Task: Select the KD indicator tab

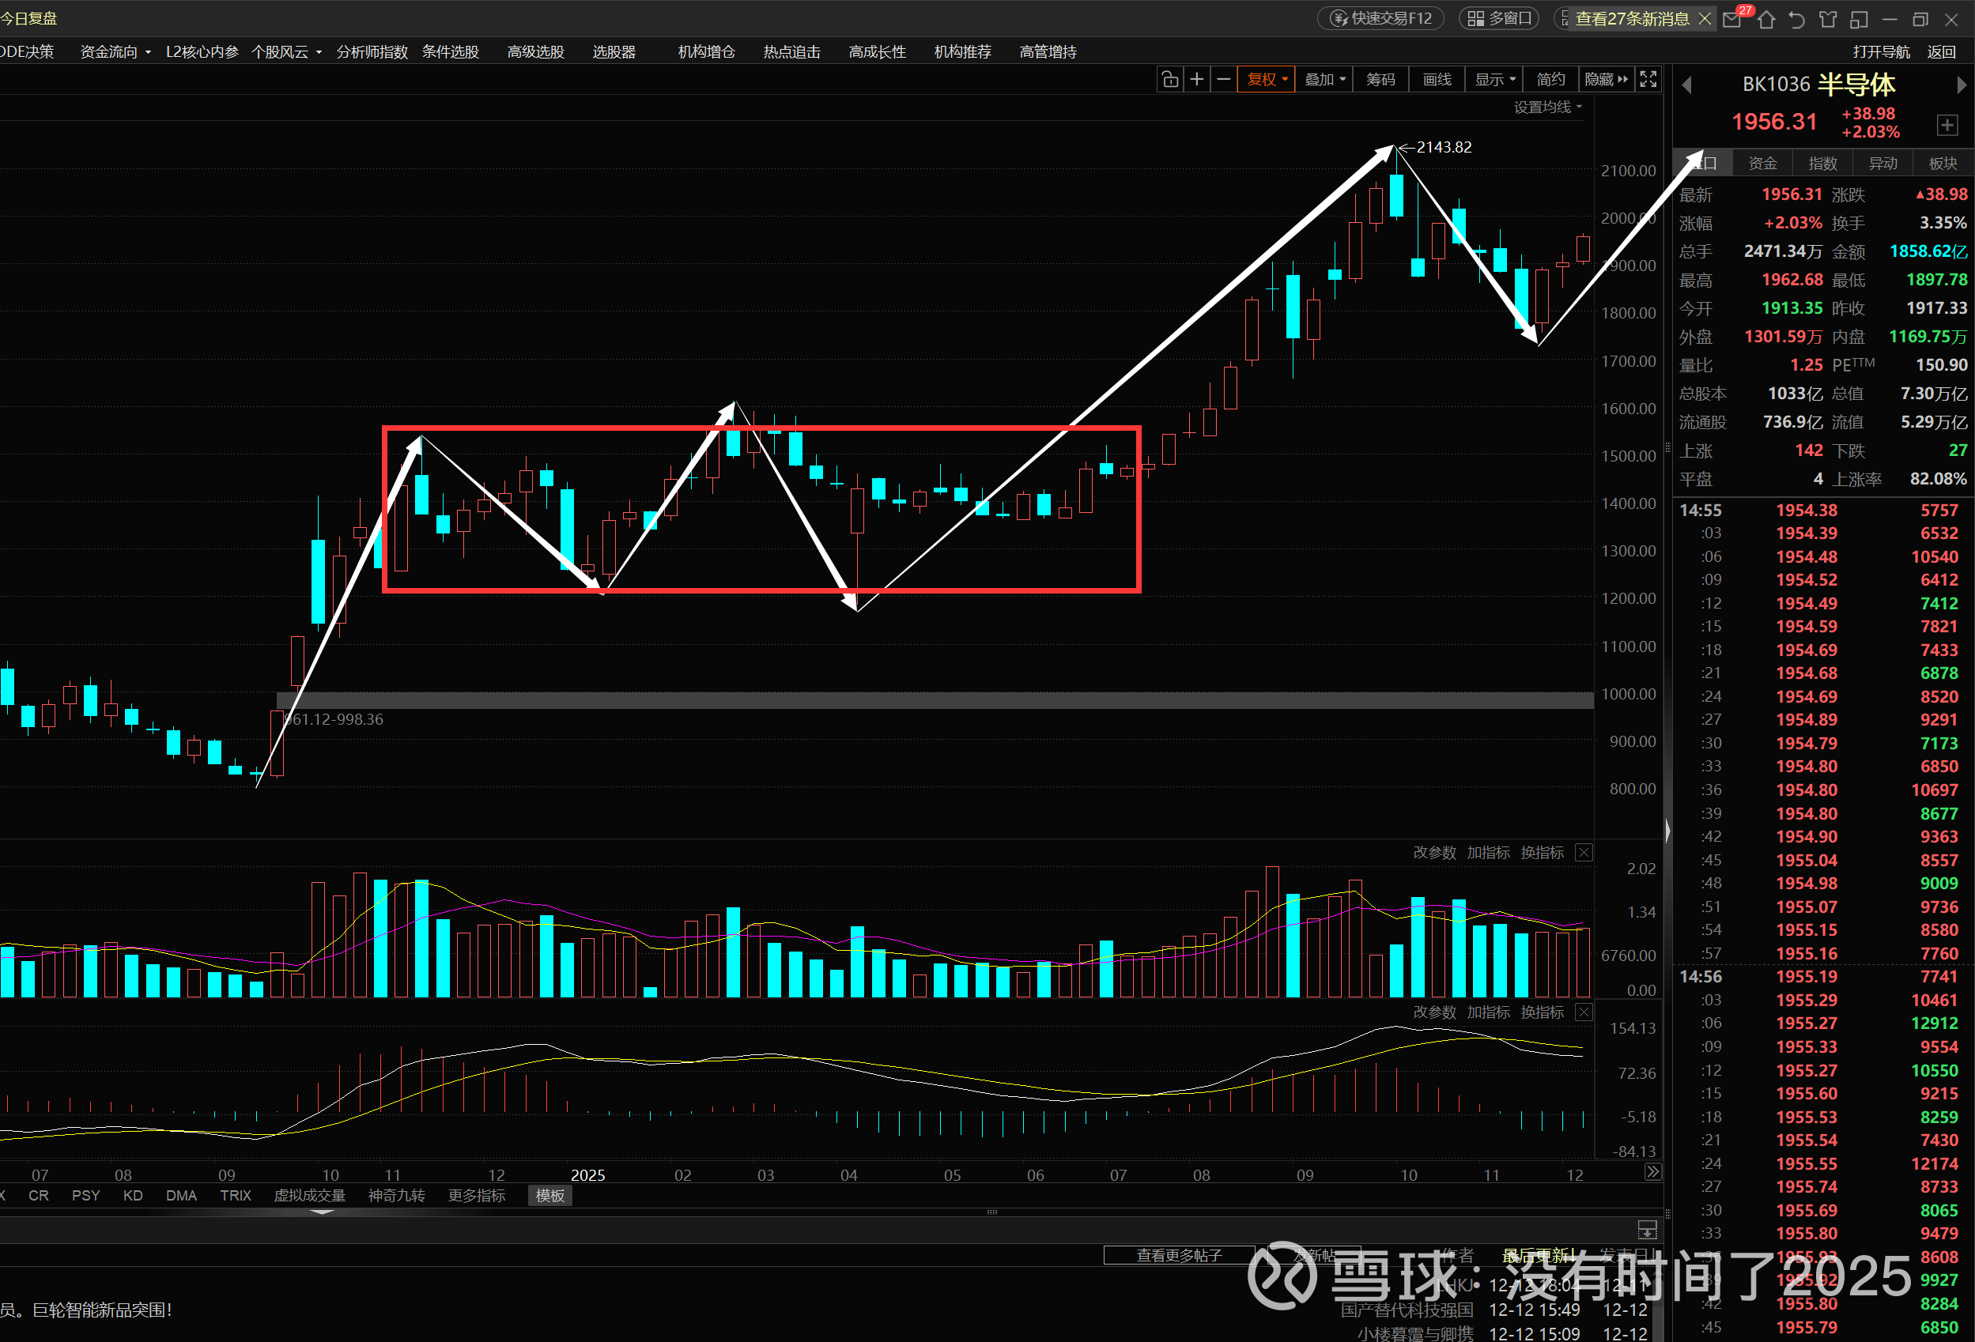Action: coord(133,1195)
